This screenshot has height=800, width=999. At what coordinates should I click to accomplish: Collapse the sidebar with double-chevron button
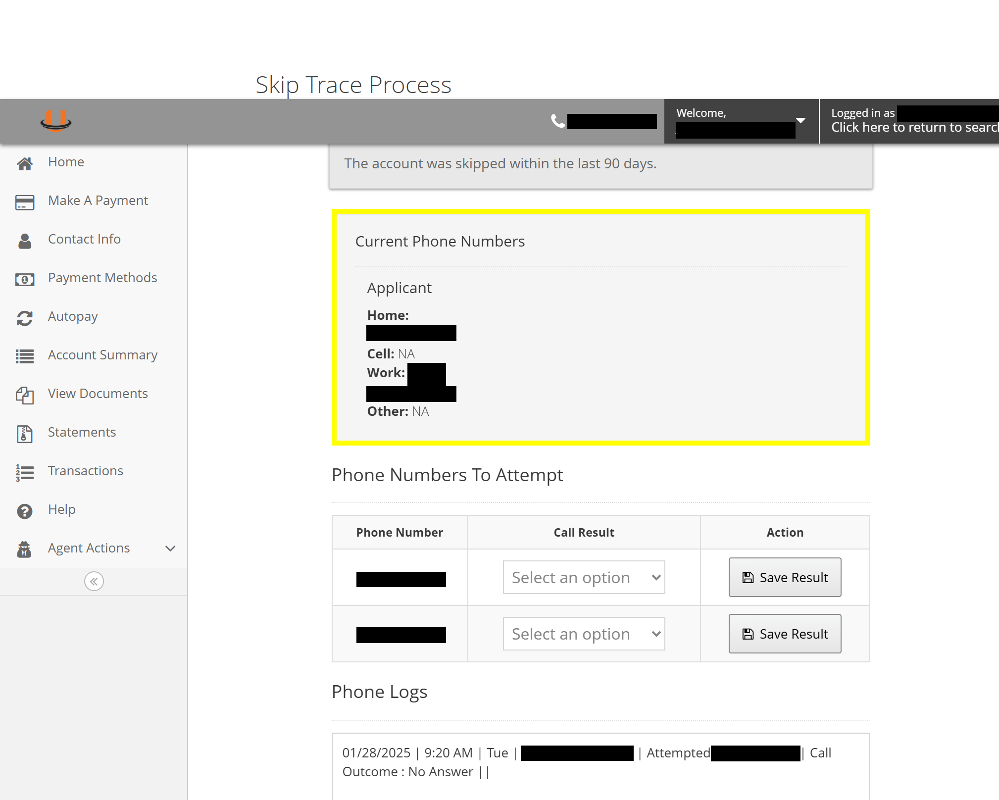94,581
